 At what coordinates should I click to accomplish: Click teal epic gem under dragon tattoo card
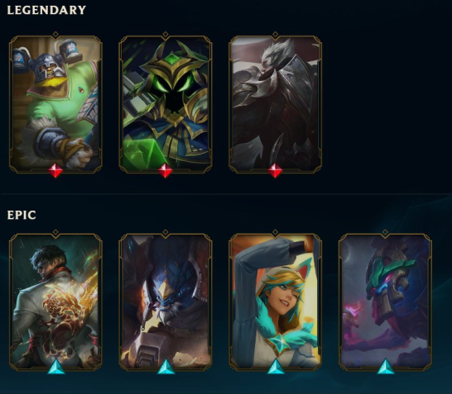pos(56,367)
